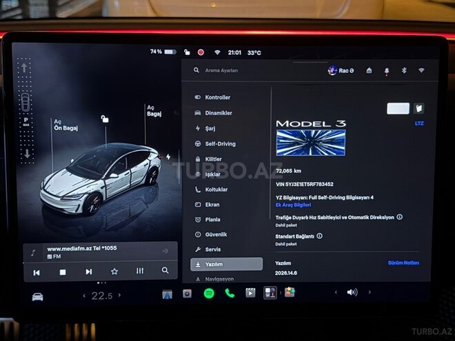Open Bluetooth settings icon

[x=404, y=70]
